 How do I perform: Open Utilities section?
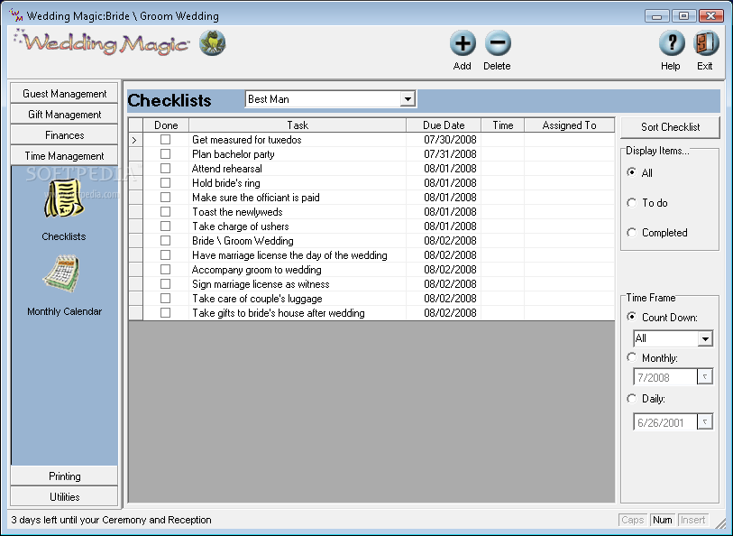[65, 496]
